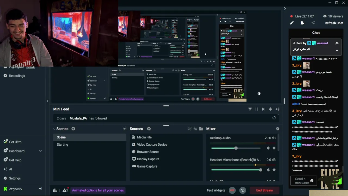The image size is (348, 196).
Task: Edit stream info with pencil icon
Action: [x=292, y=23]
